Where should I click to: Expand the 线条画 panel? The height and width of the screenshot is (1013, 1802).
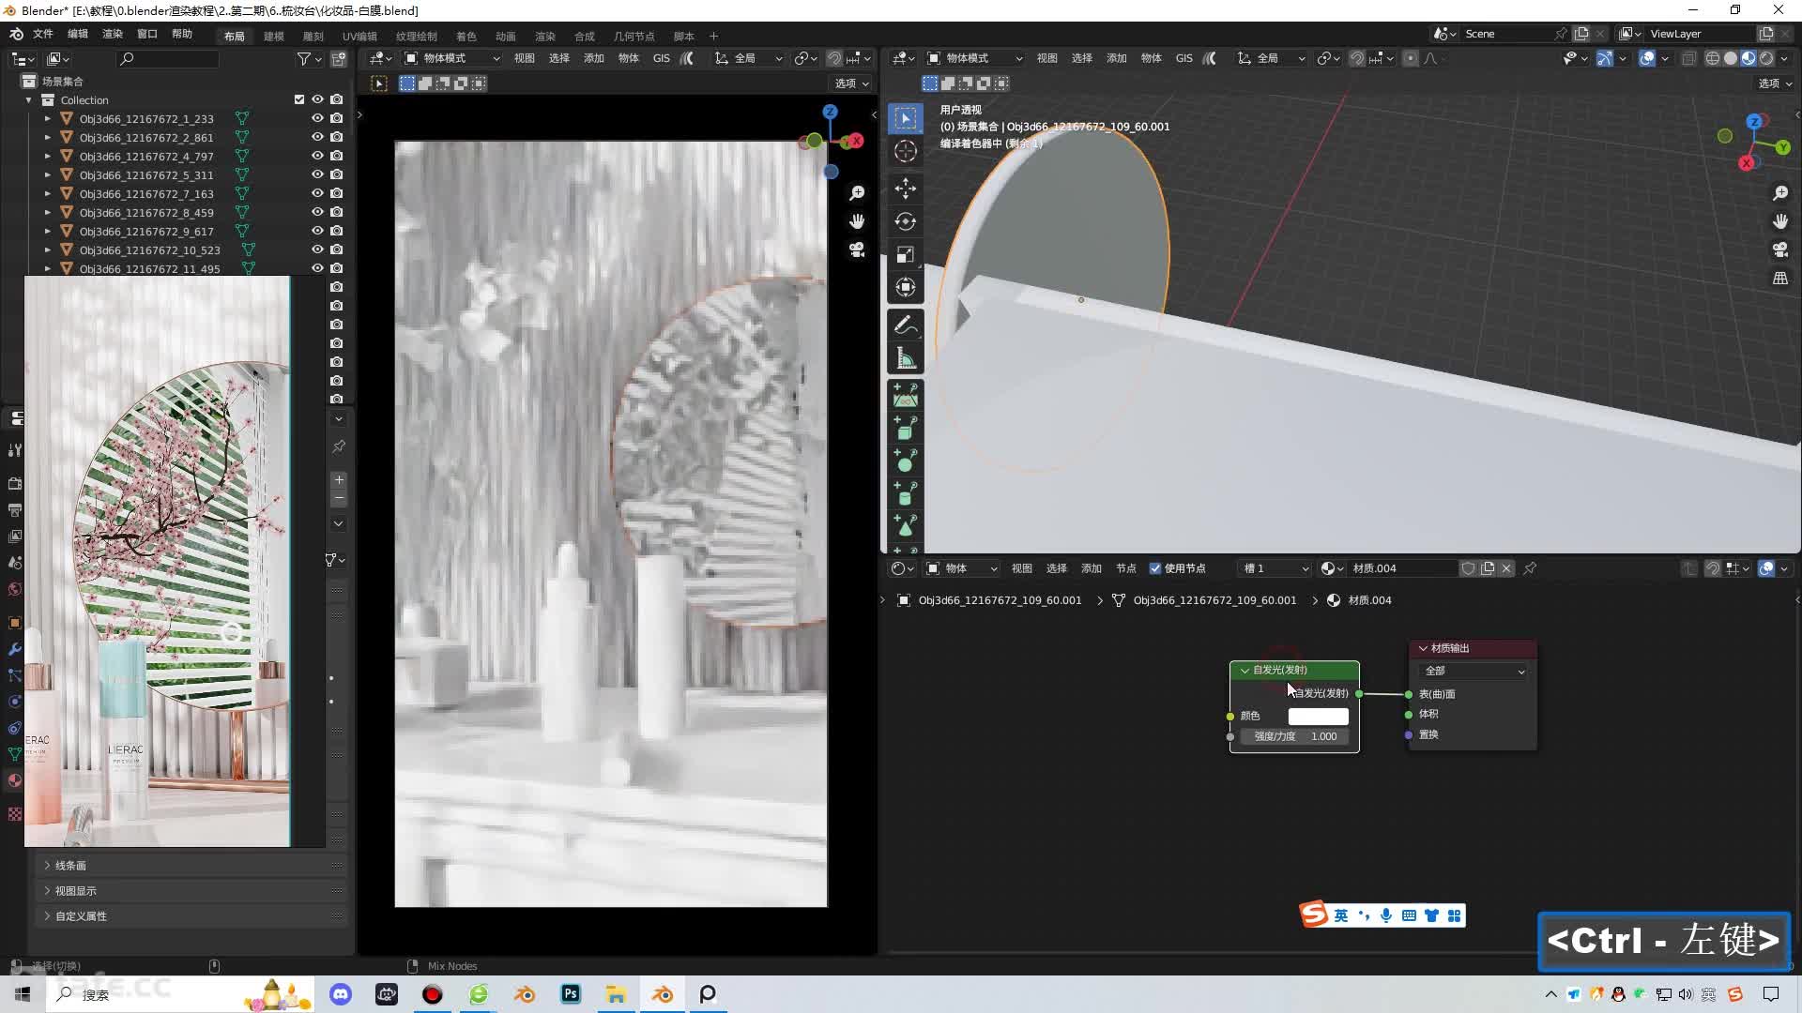pyautogui.click(x=191, y=866)
